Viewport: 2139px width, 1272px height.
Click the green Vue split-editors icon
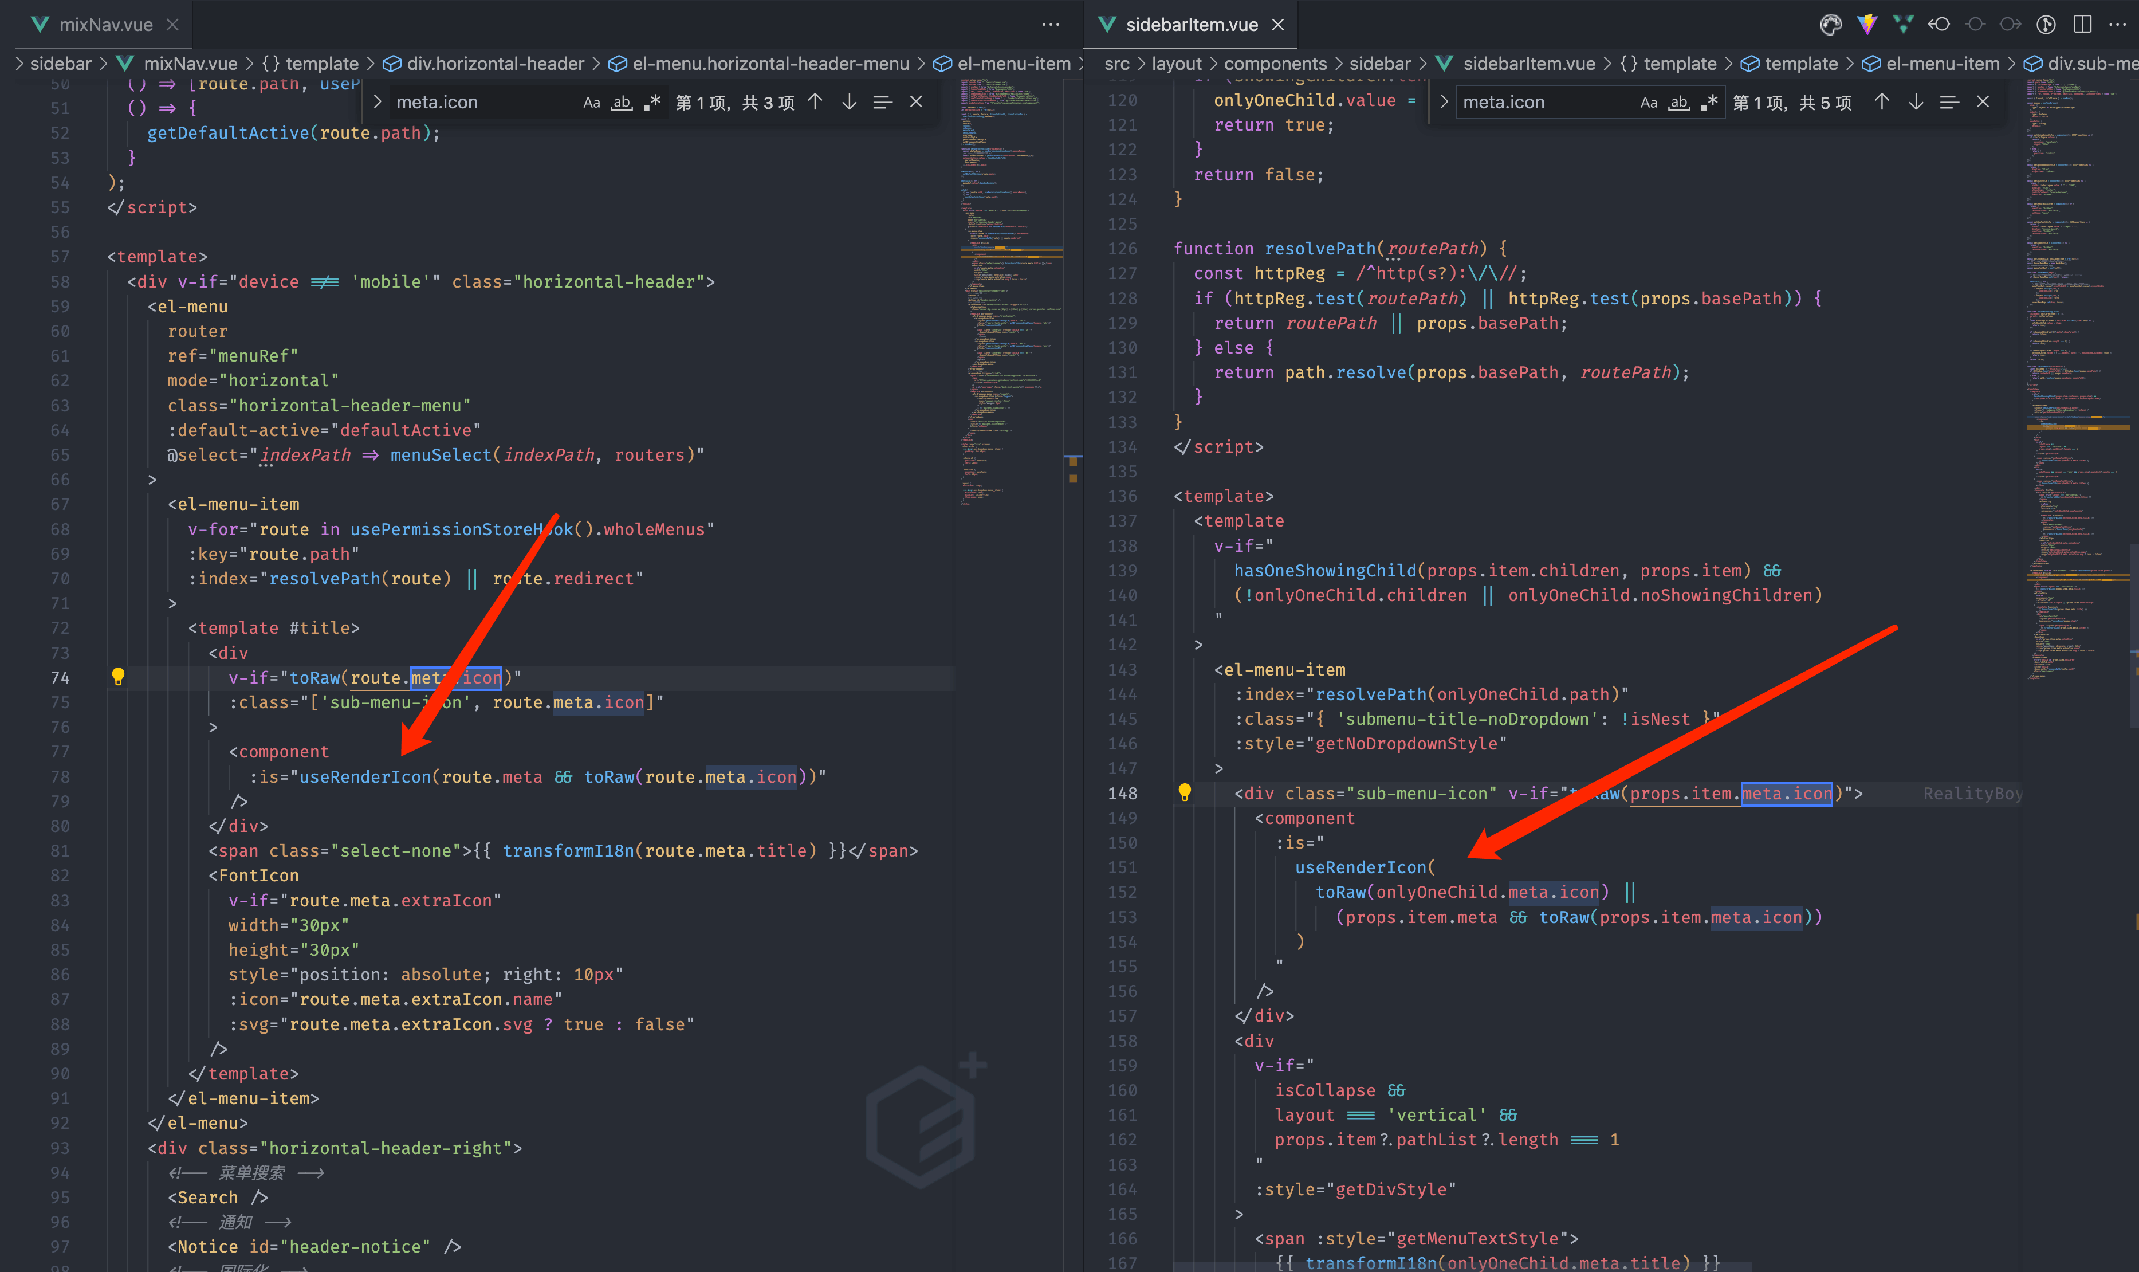(x=1904, y=25)
